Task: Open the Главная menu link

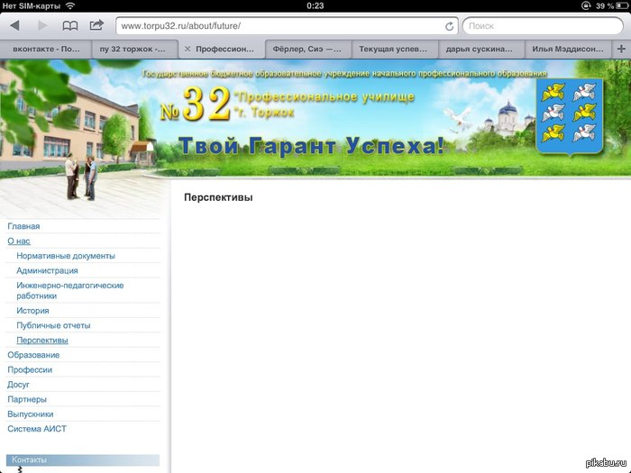Action: click(23, 226)
